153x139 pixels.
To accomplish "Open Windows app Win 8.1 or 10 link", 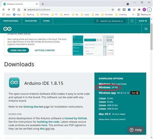I will point(114,93).
